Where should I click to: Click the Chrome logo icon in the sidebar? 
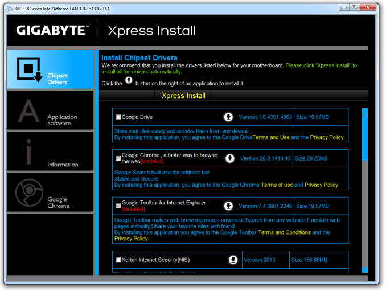coord(29,192)
